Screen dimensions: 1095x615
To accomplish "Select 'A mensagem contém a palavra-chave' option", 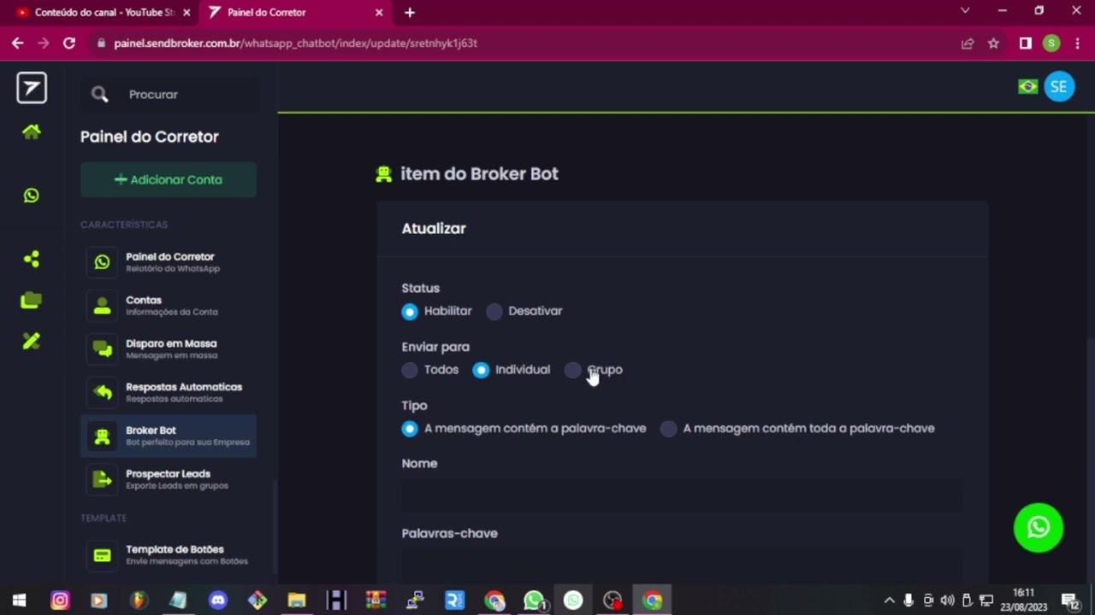I will pyautogui.click(x=410, y=429).
